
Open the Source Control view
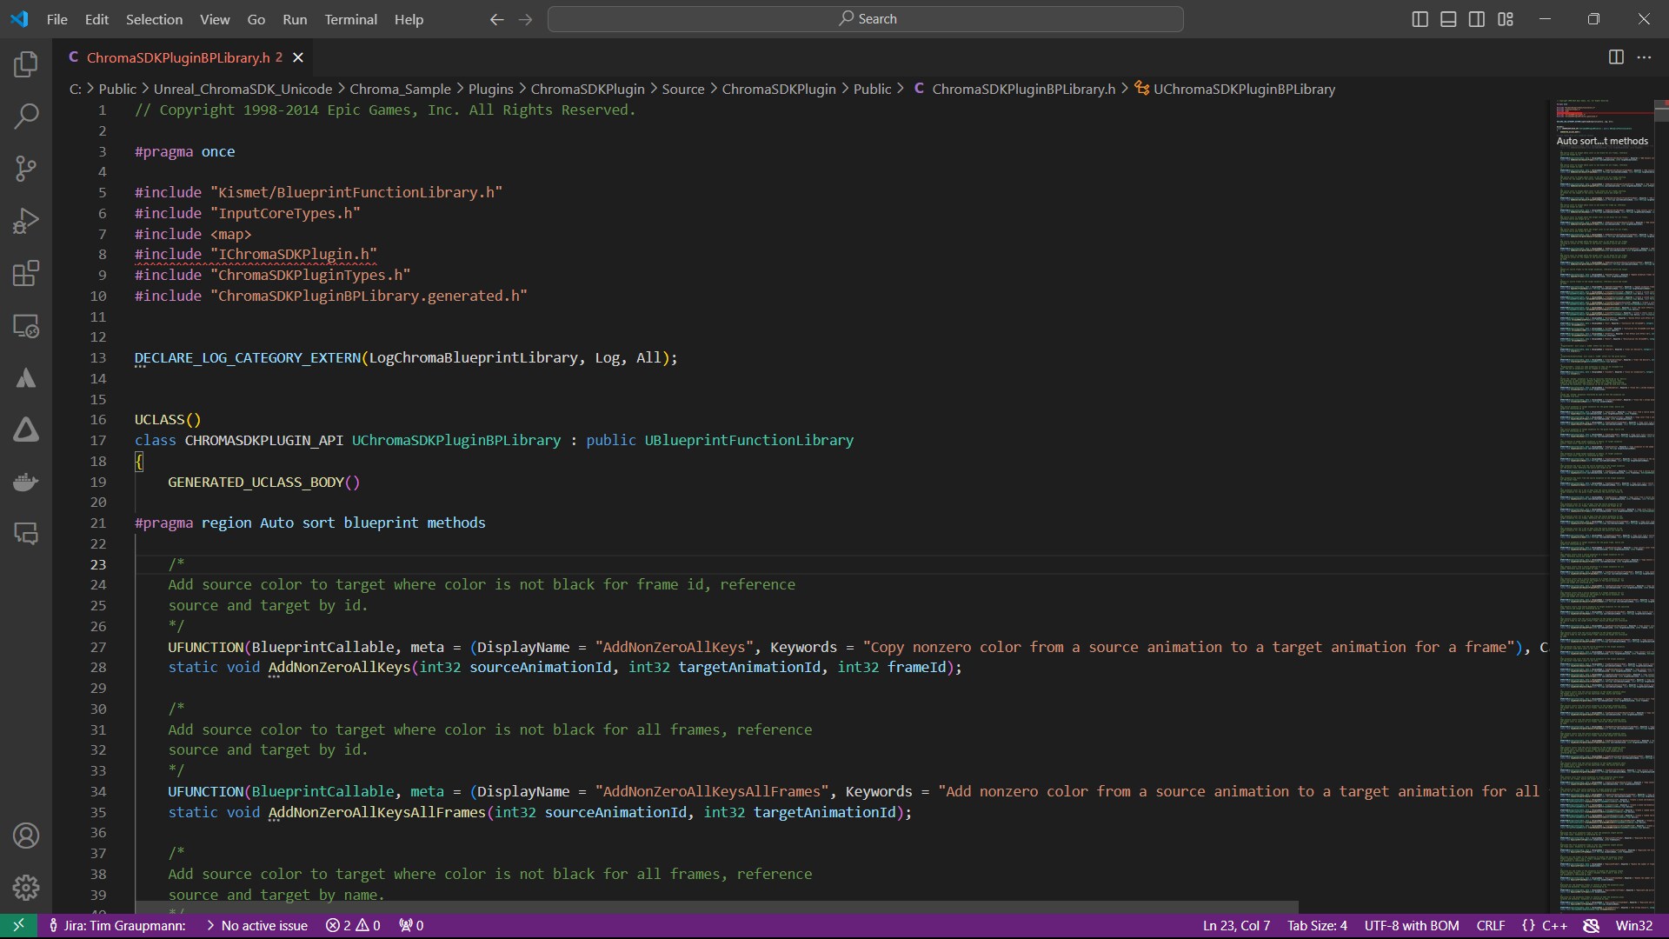pyautogui.click(x=26, y=168)
